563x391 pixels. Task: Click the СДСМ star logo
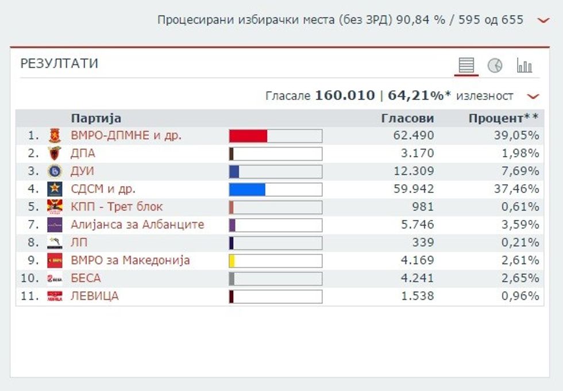pyautogui.click(x=56, y=188)
